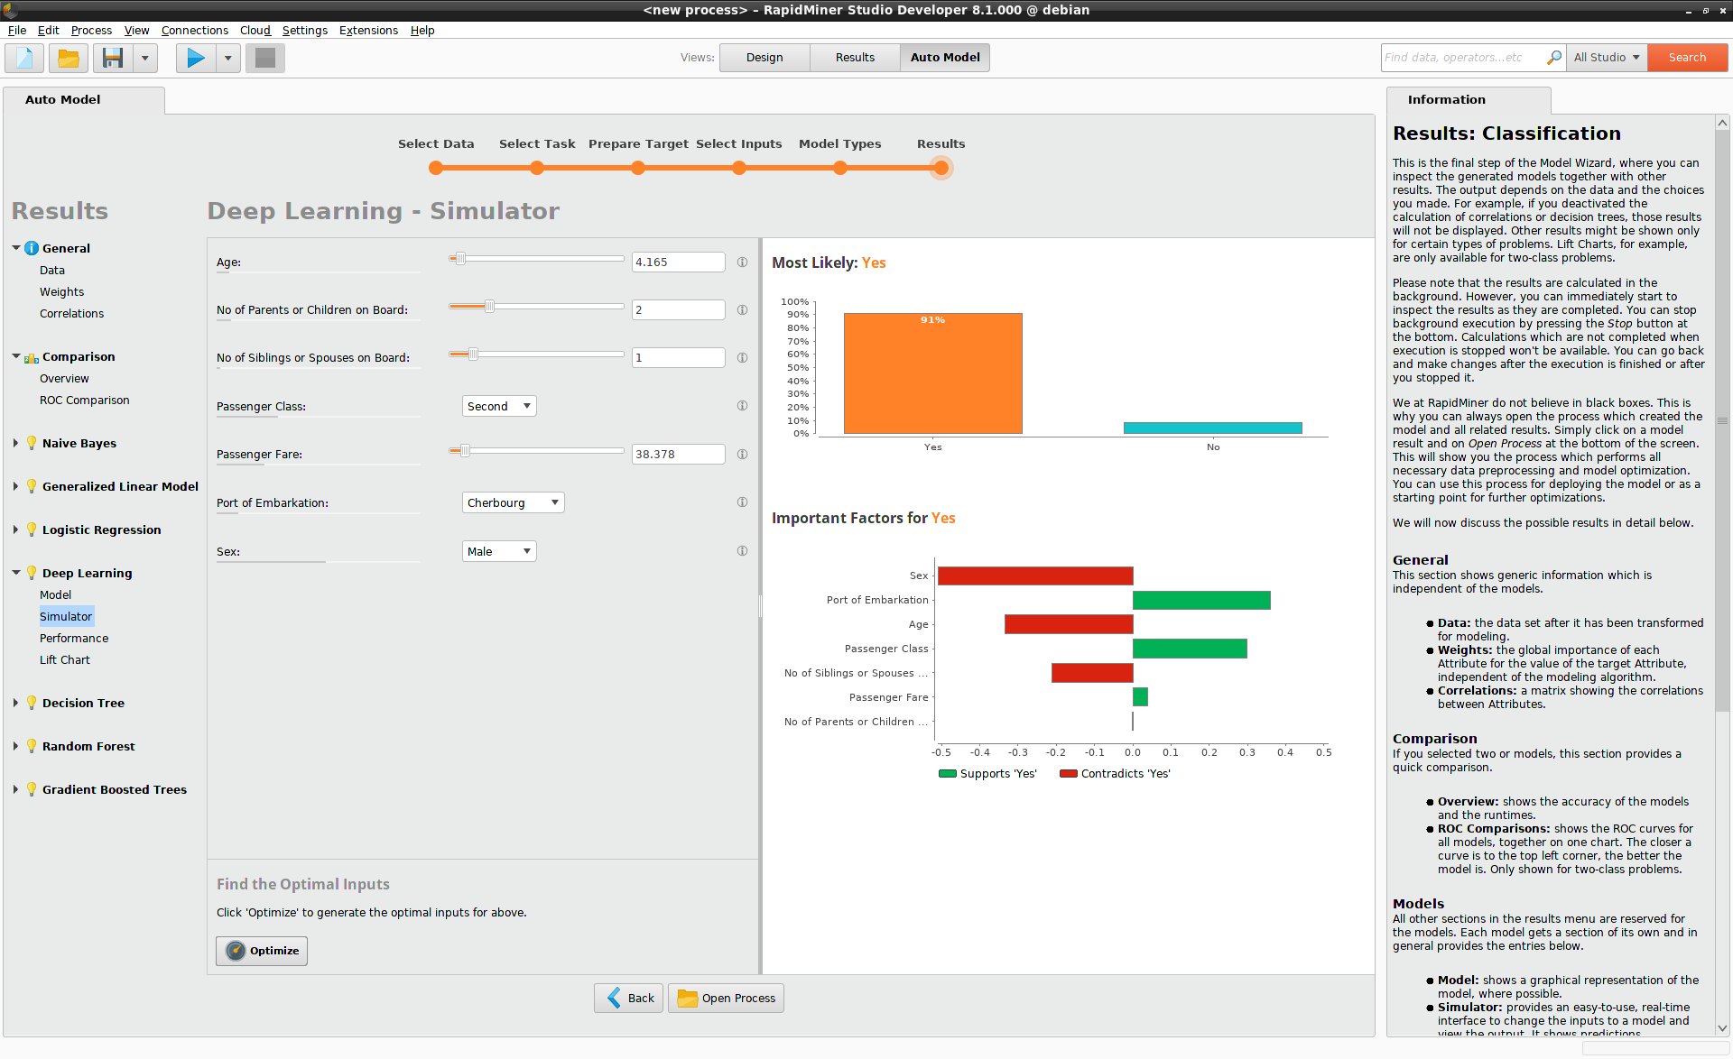1733x1059 pixels.
Task: Open the Passenger Class dropdown
Action: (499, 406)
